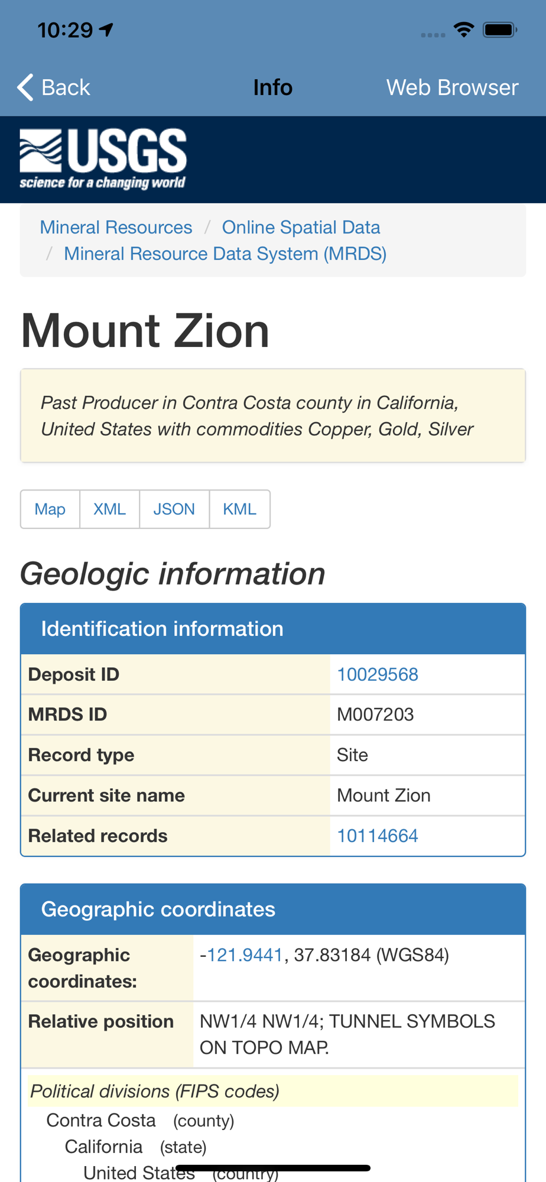Select the XML format button
Viewport: 546px width, 1182px height.
(110, 509)
